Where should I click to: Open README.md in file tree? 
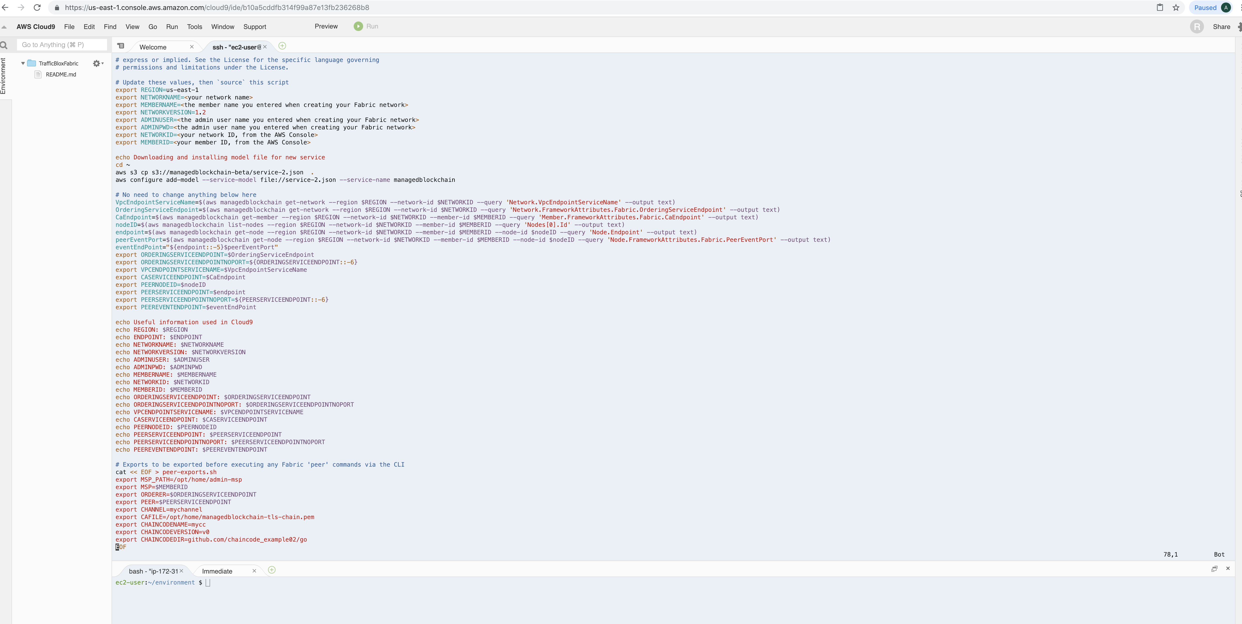(61, 75)
